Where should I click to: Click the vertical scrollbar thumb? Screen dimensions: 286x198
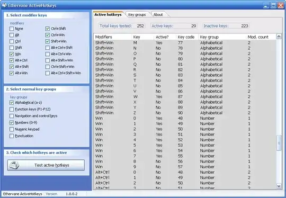[279, 143]
